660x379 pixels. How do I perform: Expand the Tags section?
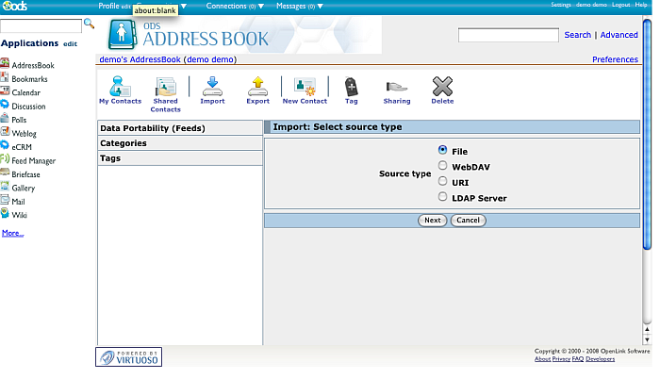(x=110, y=158)
